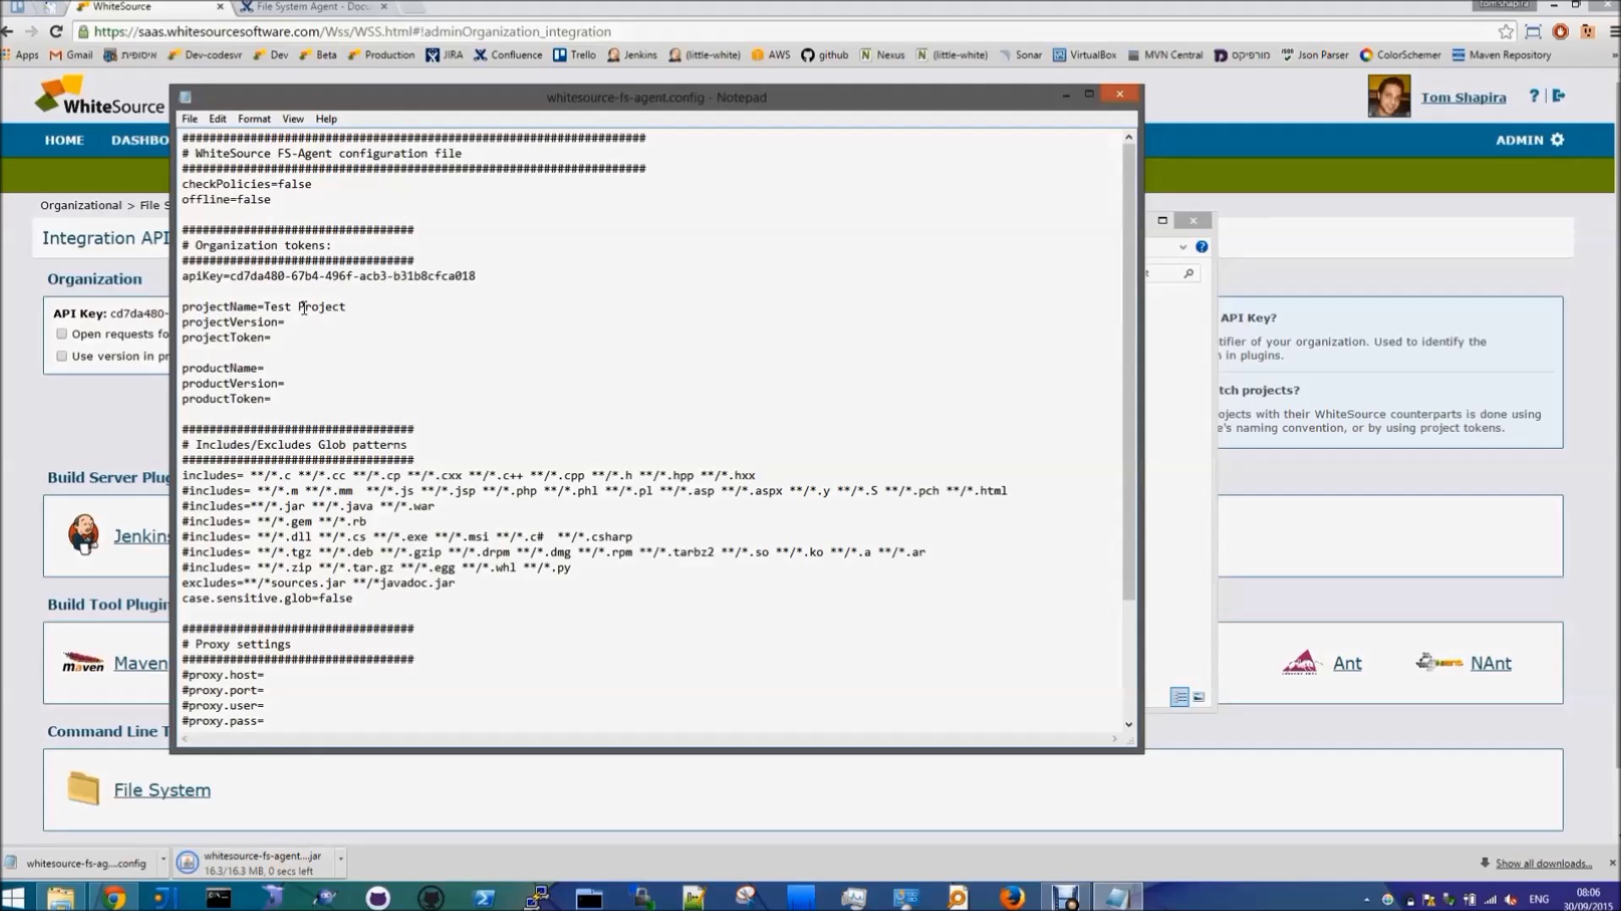Click the Notepad horizontal scroll right arrow
The height and width of the screenshot is (911, 1621).
[x=1114, y=739]
